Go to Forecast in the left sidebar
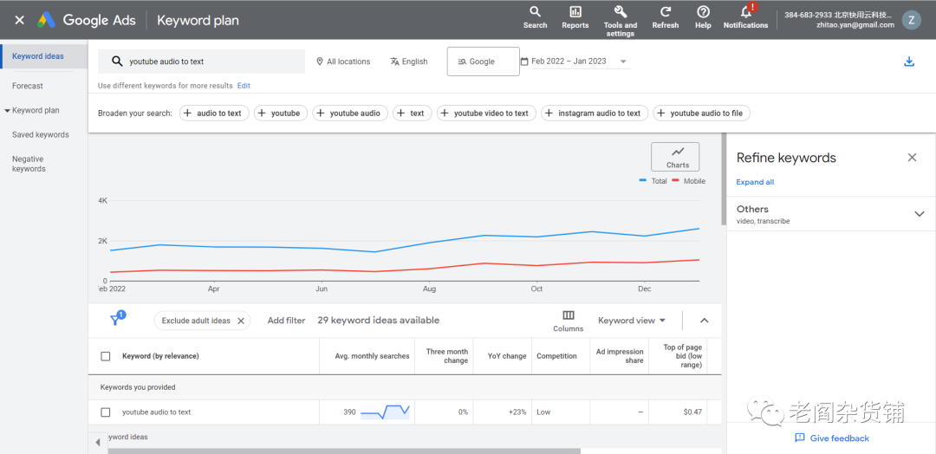 click(x=28, y=86)
